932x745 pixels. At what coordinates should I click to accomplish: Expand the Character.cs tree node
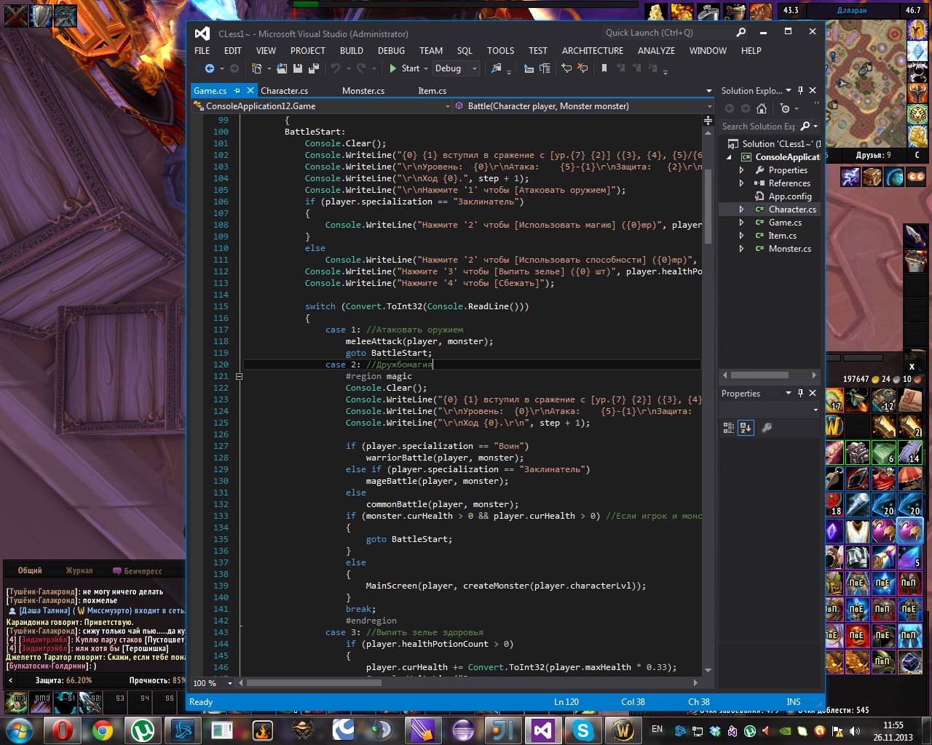(741, 210)
